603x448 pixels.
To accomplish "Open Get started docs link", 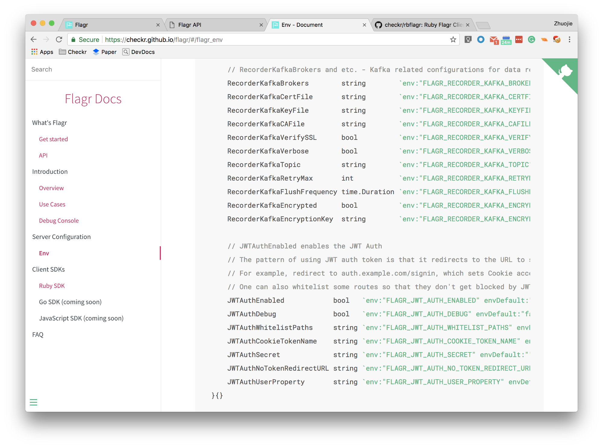I will pyautogui.click(x=53, y=139).
